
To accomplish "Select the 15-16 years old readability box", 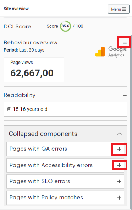I will coord(65,109).
